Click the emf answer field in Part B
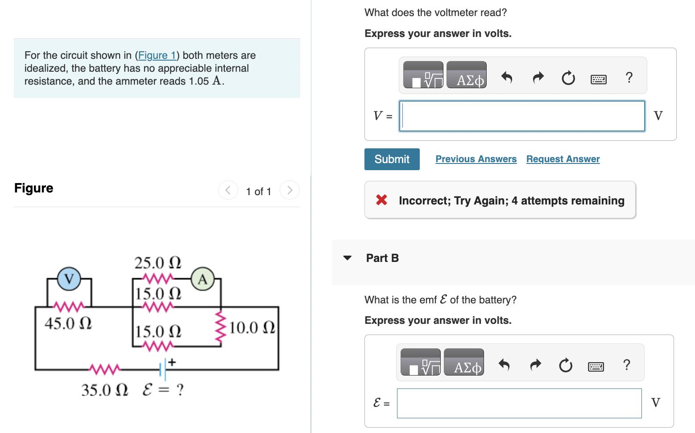This screenshot has height=433, width=695. (x=519, y=403)
